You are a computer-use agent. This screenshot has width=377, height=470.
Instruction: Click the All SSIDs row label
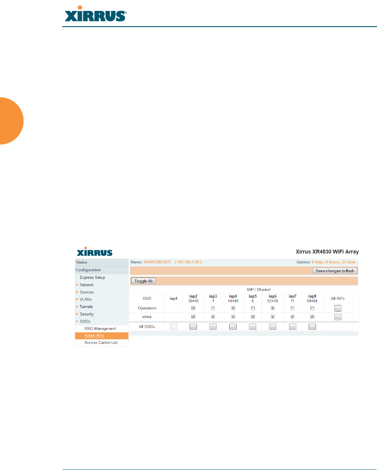(147, 327)
